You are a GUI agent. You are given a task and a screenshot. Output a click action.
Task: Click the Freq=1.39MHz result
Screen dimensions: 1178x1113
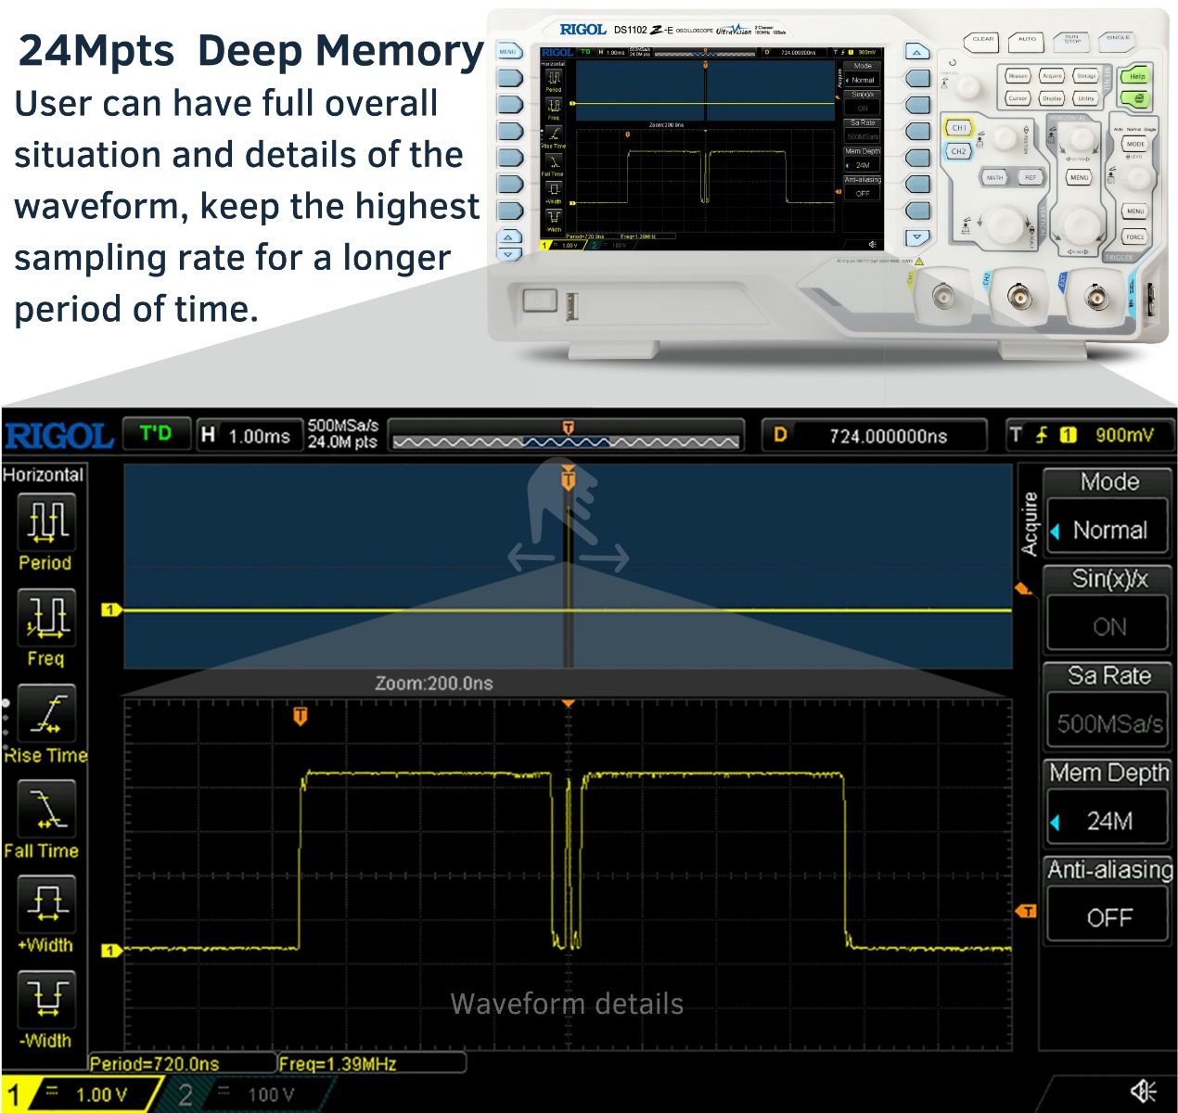click(x=338, y=1064)
